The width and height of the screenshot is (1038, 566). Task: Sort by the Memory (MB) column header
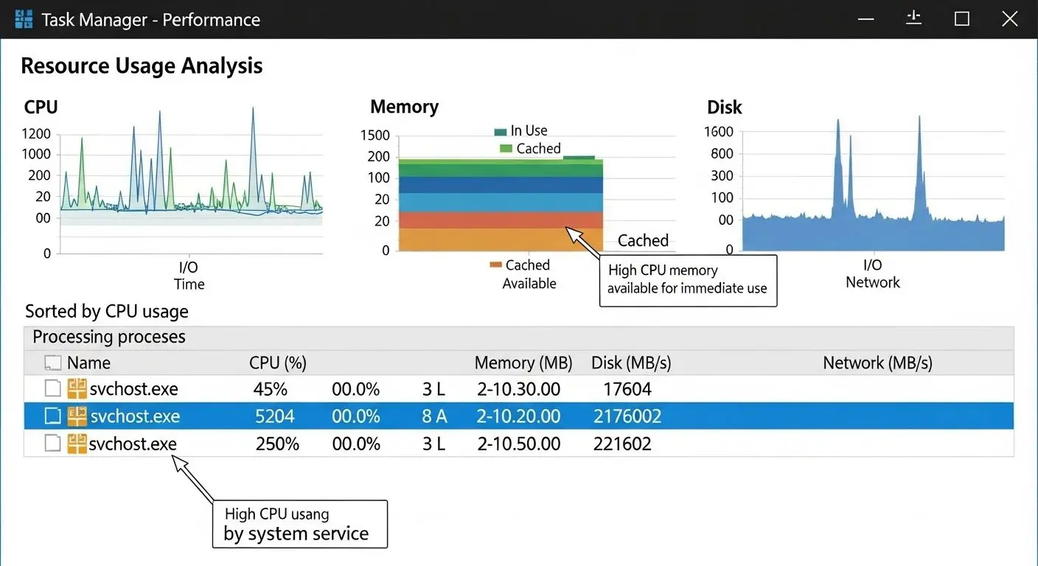[523, 363]
